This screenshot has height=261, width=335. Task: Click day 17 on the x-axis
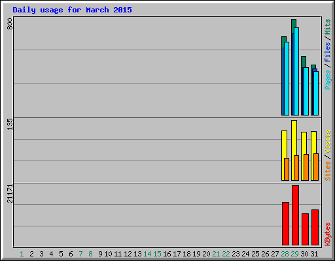[x=177, y=254]
